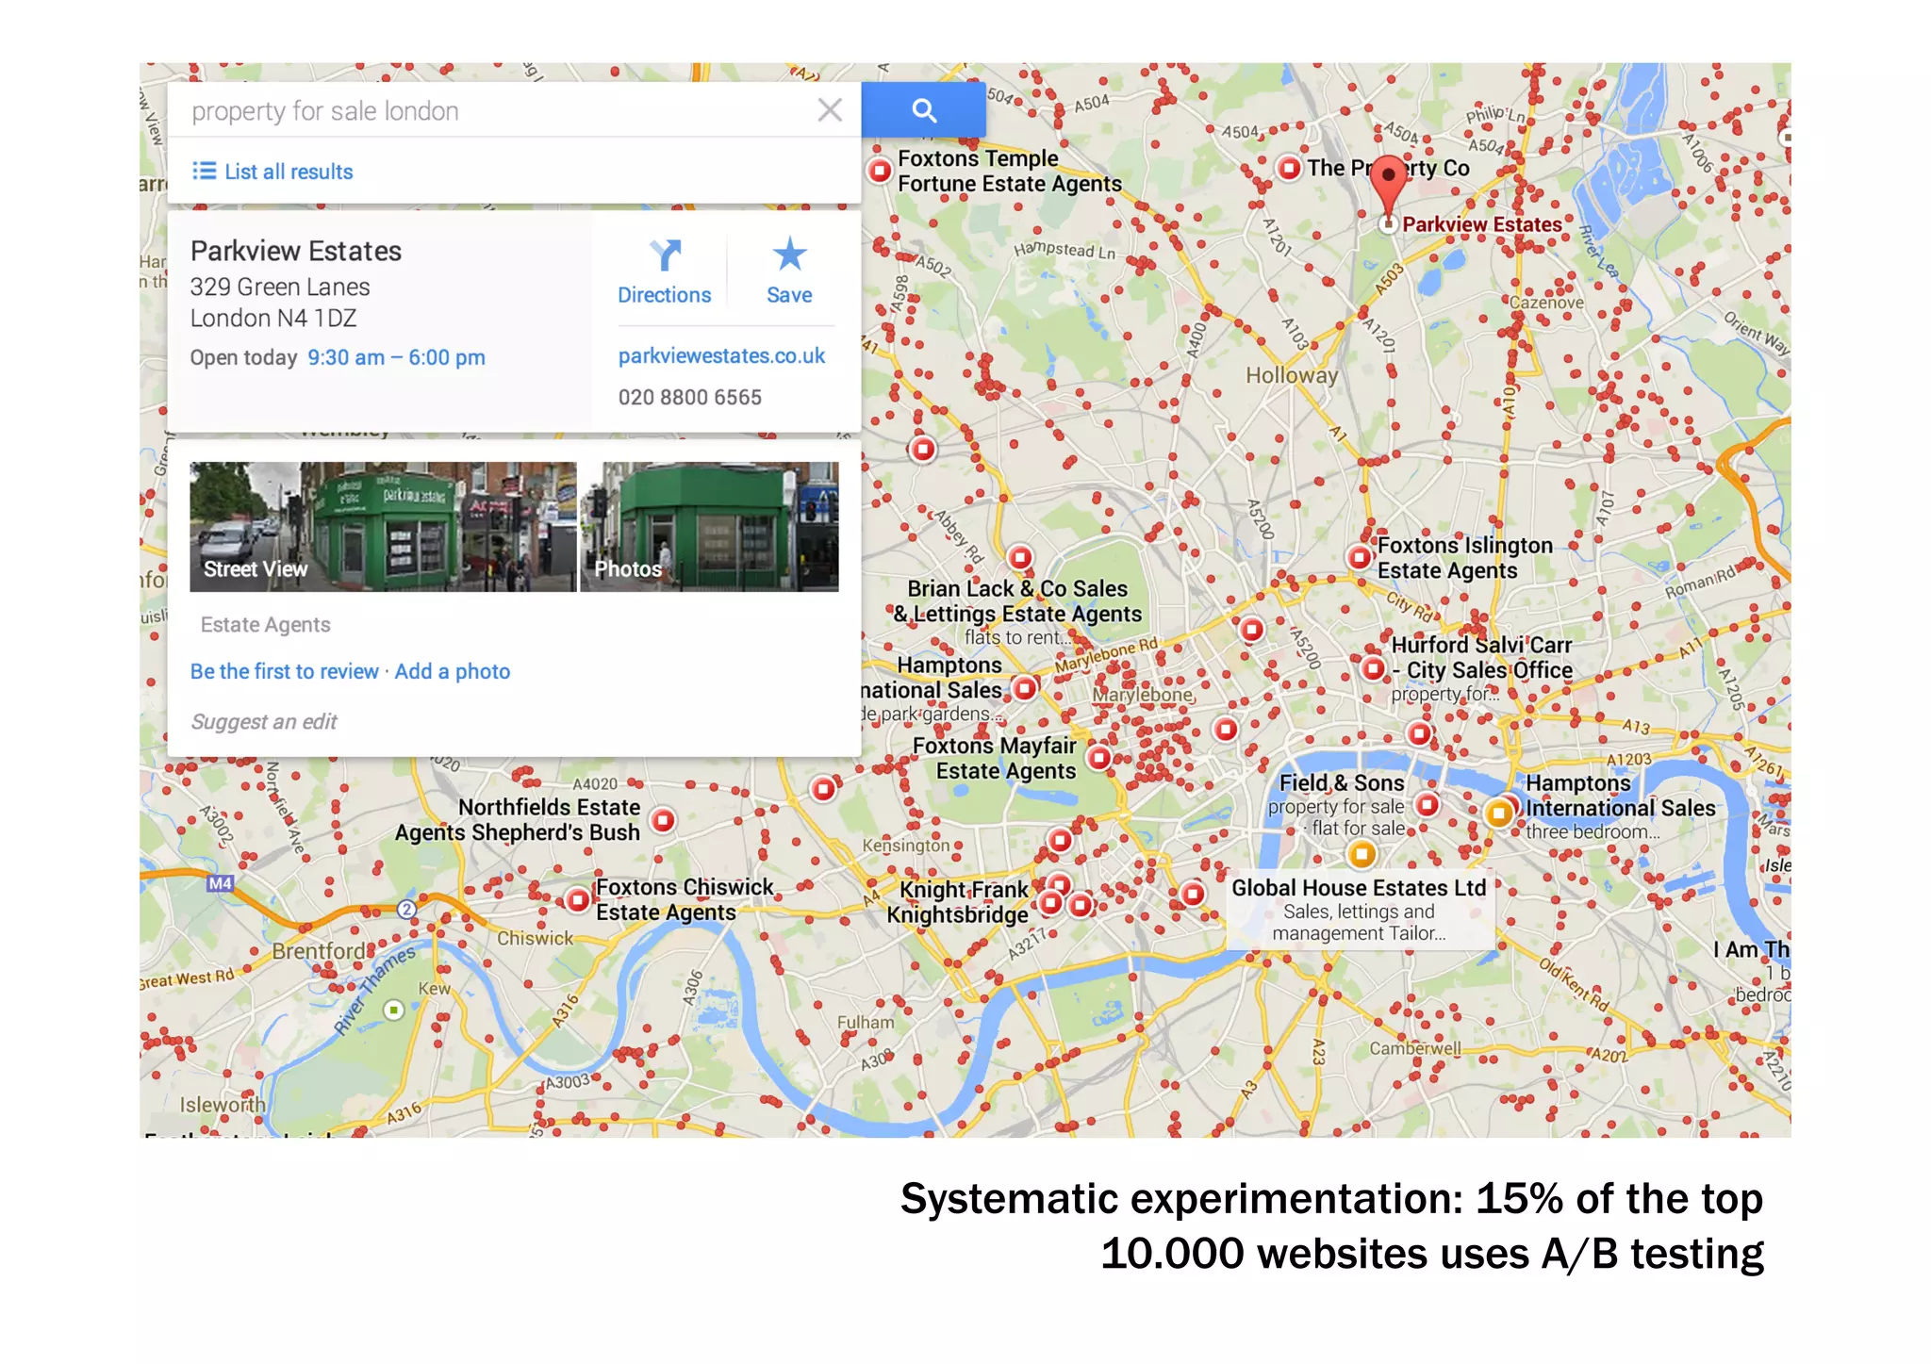Click 'Add a photo' link

[453, 671]
